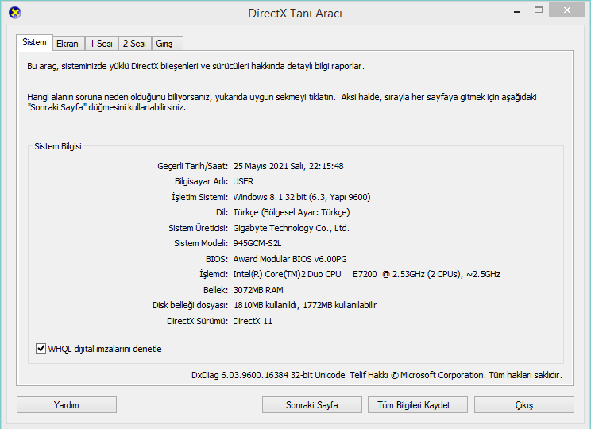The image size is (591, 429).
Task: Click the Sistem Üreticisi label
Action: [199, 228]
